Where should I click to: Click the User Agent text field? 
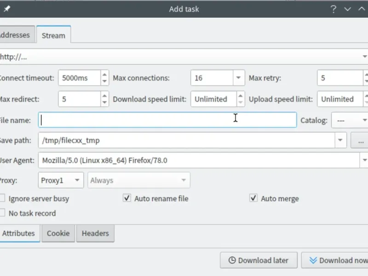(x=198, y=161)
